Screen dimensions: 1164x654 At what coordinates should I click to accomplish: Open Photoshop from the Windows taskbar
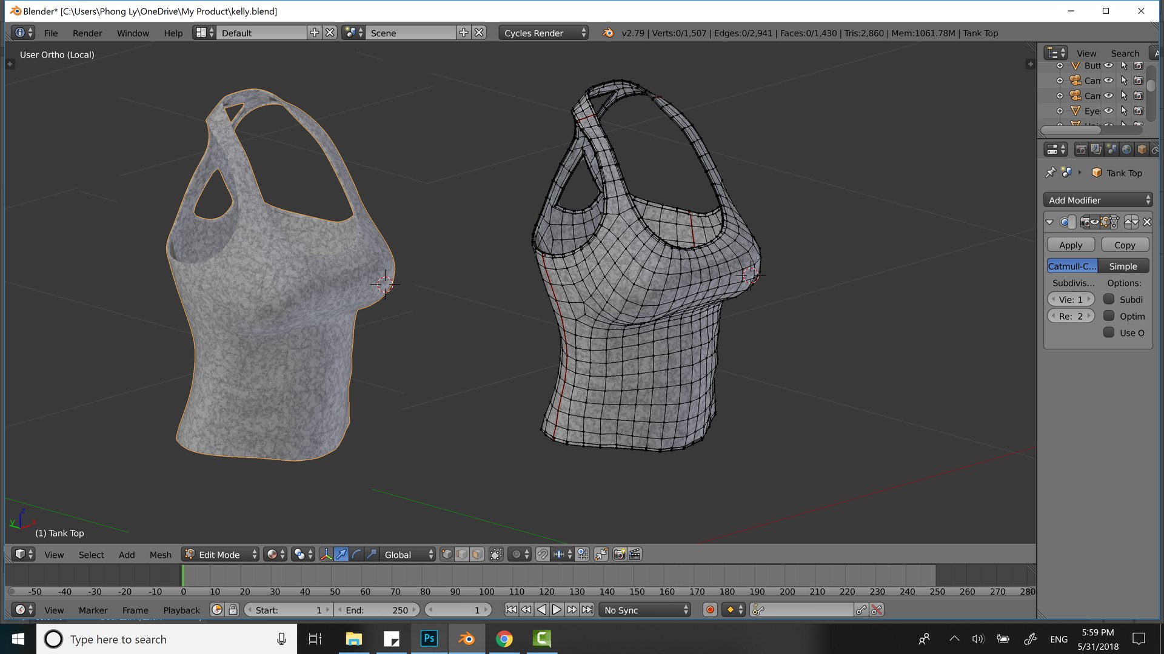click(429, 639)
